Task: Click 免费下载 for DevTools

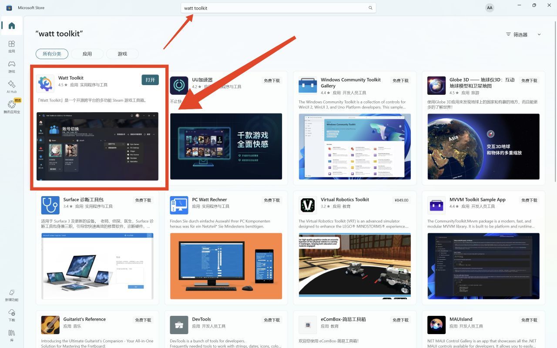Action: click(272, 320)
